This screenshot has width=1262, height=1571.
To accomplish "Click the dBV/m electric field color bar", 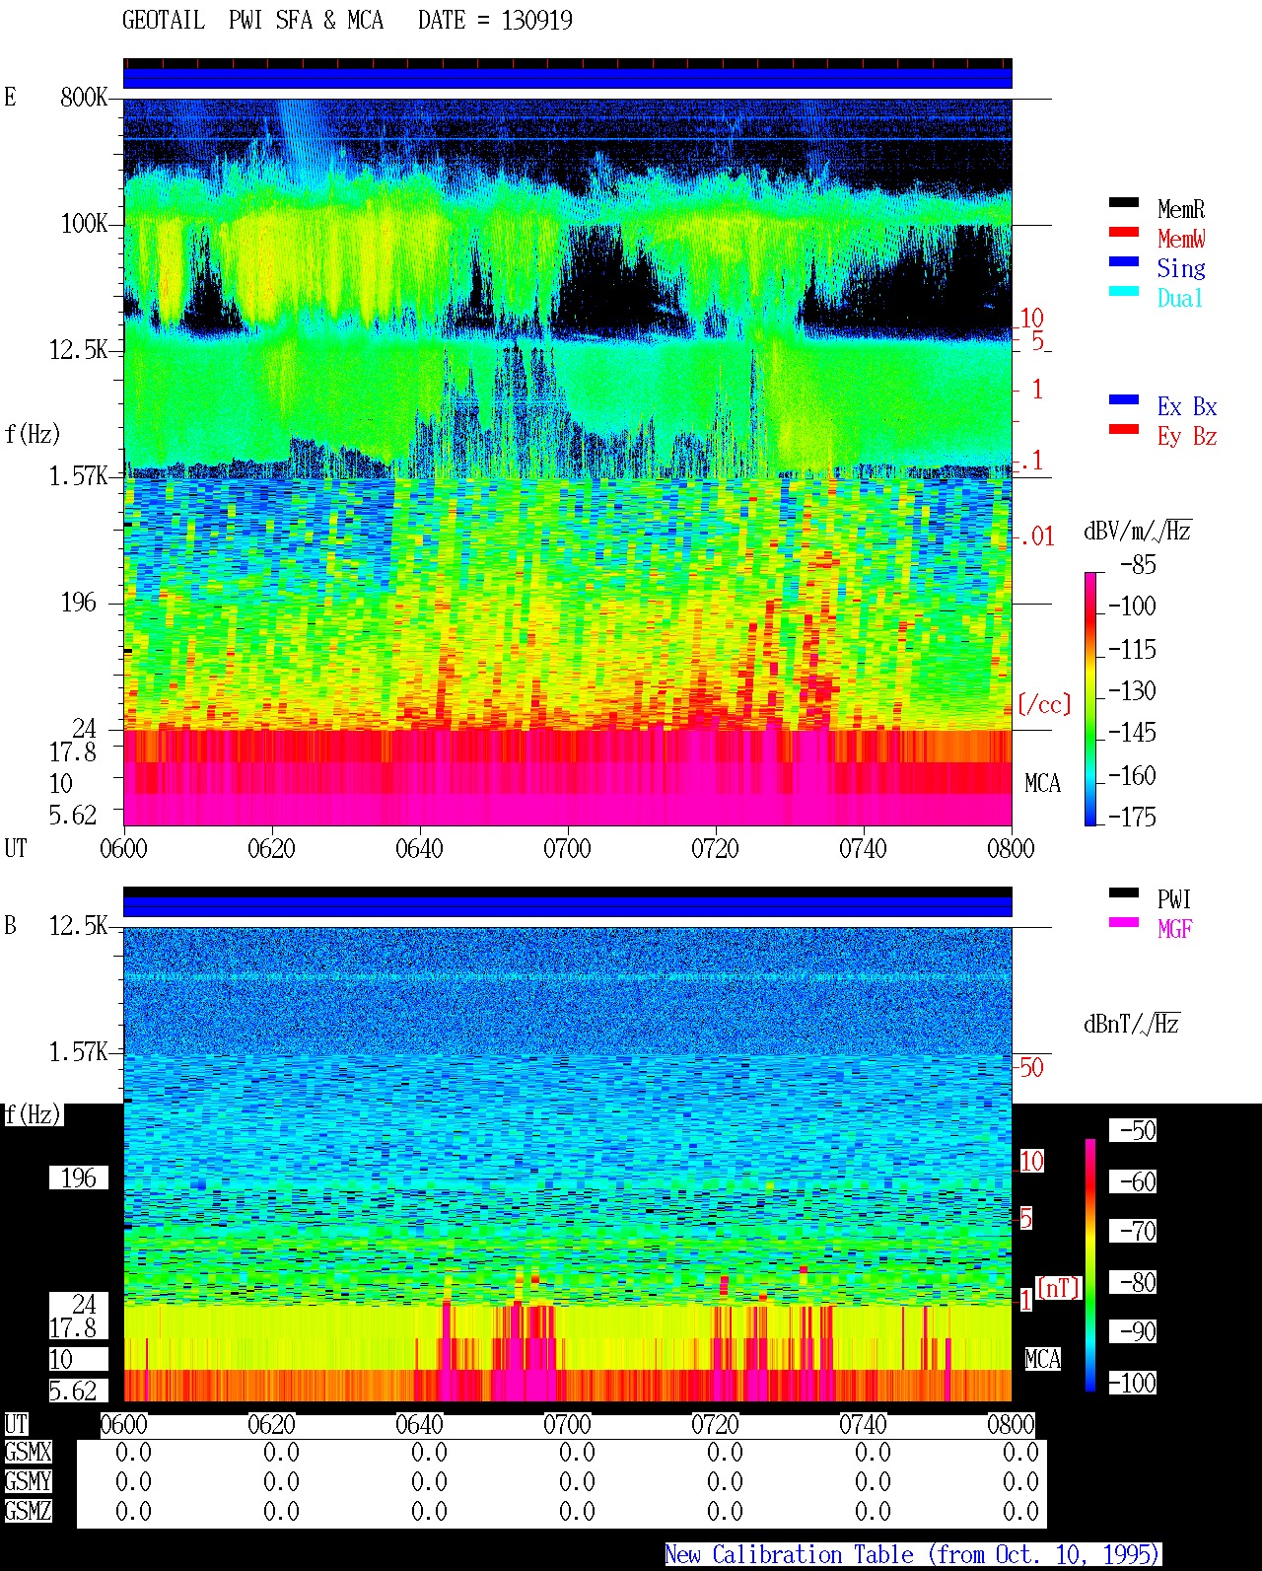I will tap(1090, 698).
